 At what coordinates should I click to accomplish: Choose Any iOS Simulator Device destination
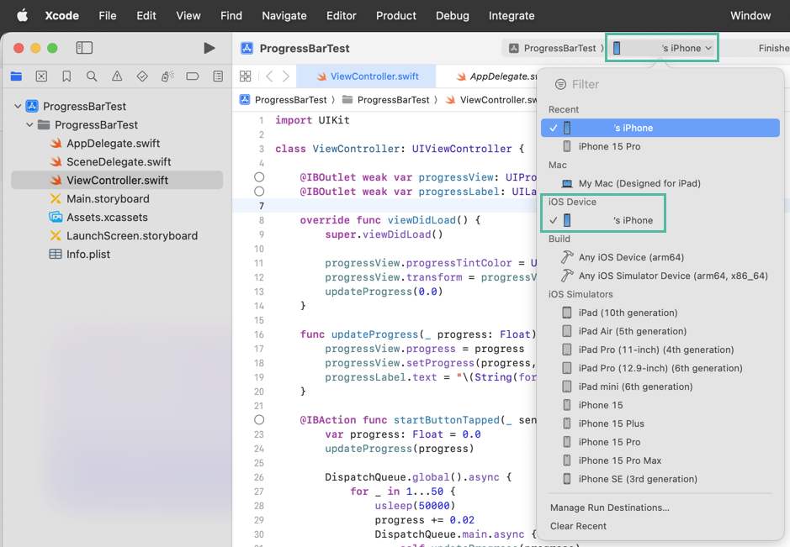coord(660,276)
